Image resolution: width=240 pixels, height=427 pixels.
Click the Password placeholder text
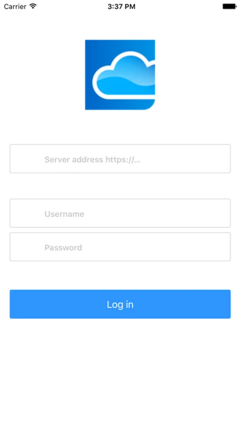click(x=63, y=248)
